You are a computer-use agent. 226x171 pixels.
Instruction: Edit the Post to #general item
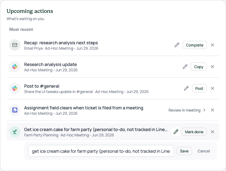coord(186,88)
